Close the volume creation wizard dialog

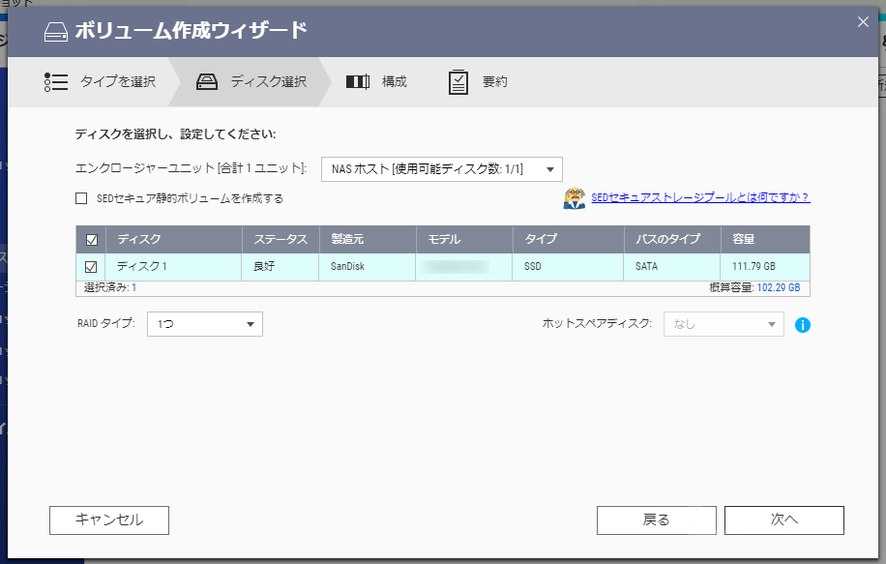coord(863,22)
